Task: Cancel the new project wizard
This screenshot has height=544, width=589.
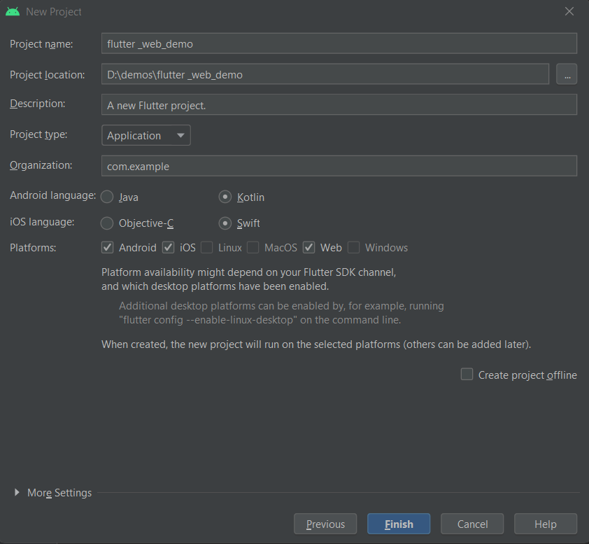Action: [x=472, y=524]
